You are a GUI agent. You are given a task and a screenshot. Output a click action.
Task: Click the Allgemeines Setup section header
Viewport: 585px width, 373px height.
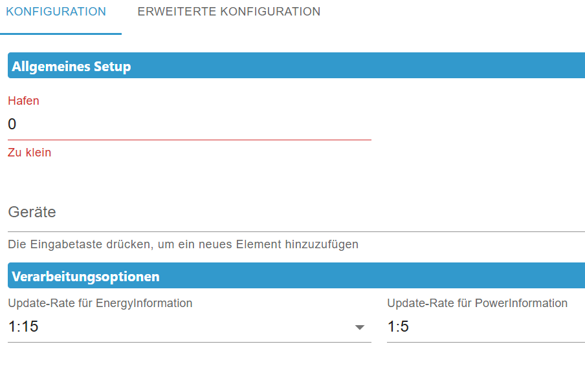point(296,66)
